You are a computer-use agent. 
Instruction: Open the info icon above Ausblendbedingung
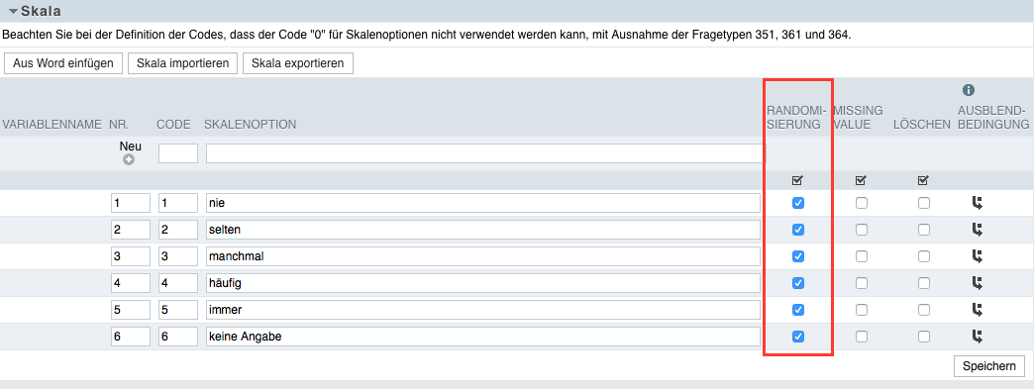point(968,90)
